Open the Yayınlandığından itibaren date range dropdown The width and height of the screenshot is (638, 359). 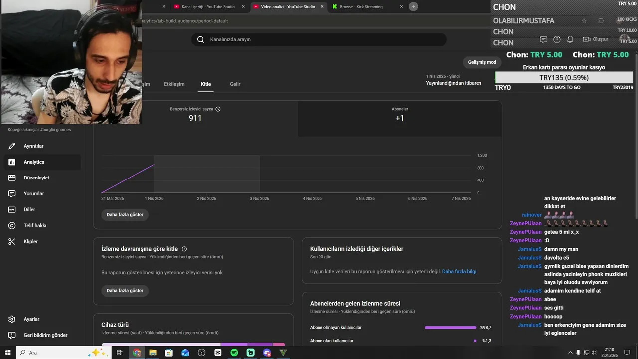coord(454,80)
